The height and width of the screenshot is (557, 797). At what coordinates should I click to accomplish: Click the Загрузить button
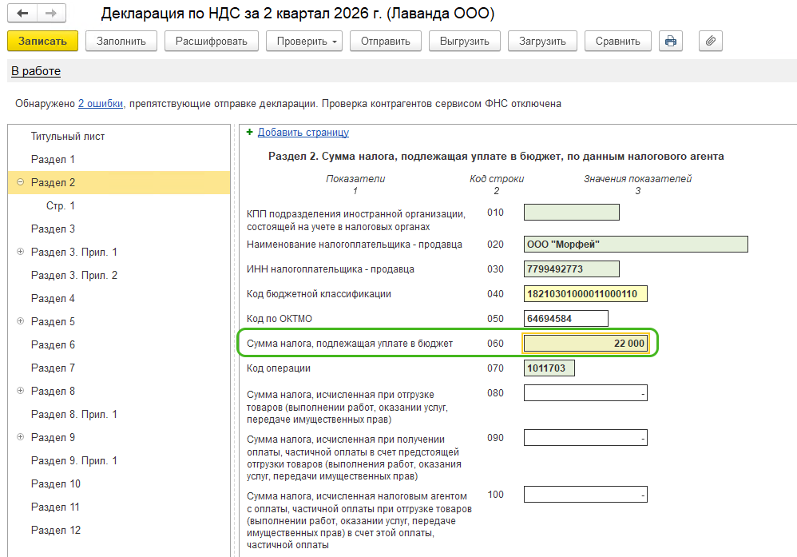542,42
